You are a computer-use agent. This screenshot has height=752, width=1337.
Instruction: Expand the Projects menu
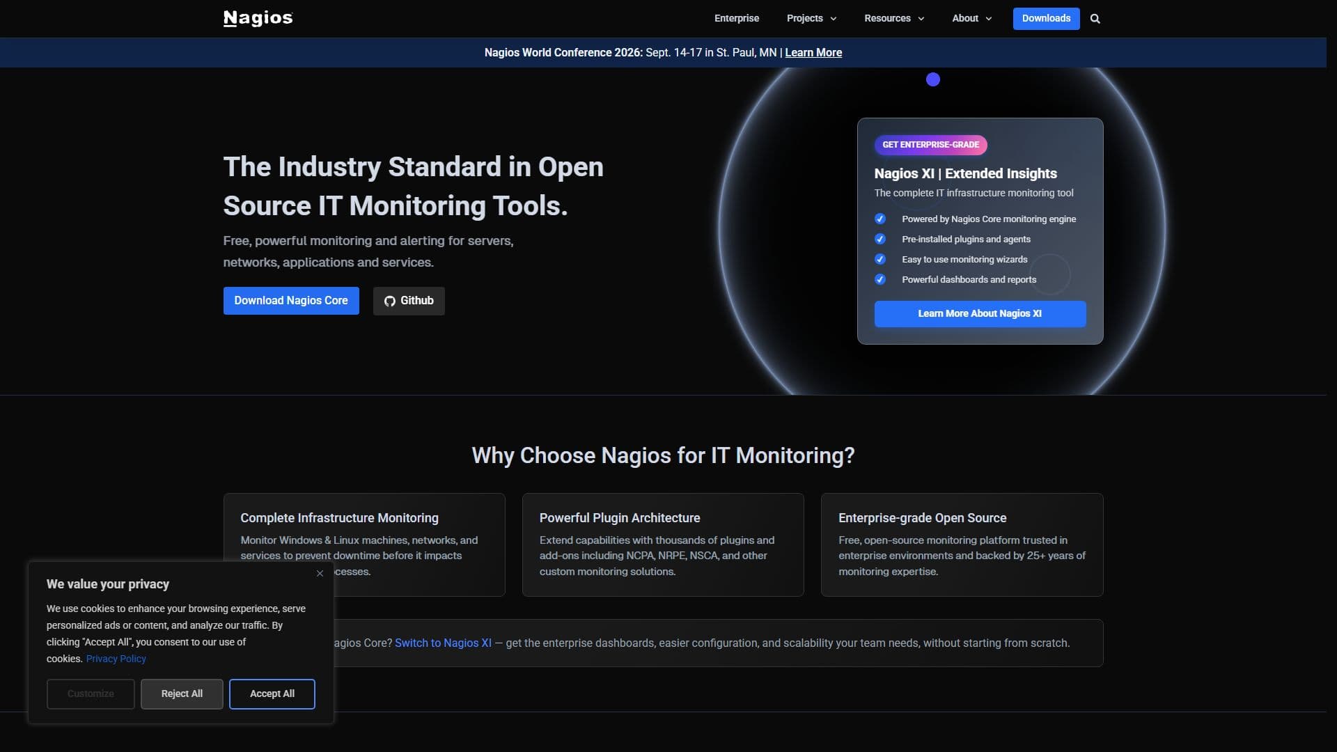point(811,18)
